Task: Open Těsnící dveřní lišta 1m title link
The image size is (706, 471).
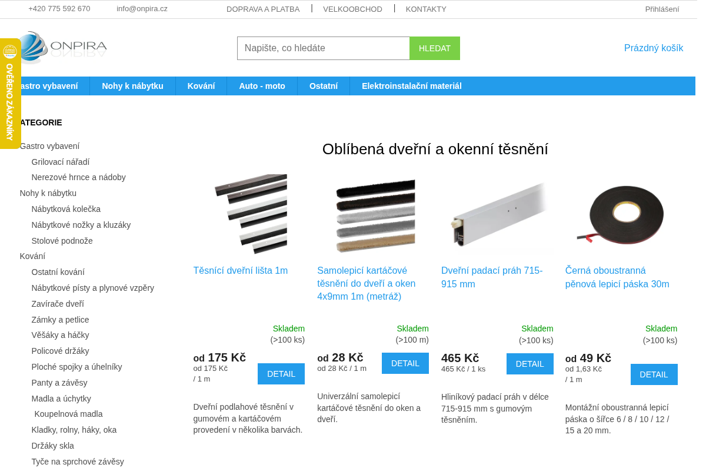Action: coord(241,271)
